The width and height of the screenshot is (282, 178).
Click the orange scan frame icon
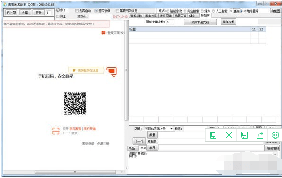click(56, 131)
